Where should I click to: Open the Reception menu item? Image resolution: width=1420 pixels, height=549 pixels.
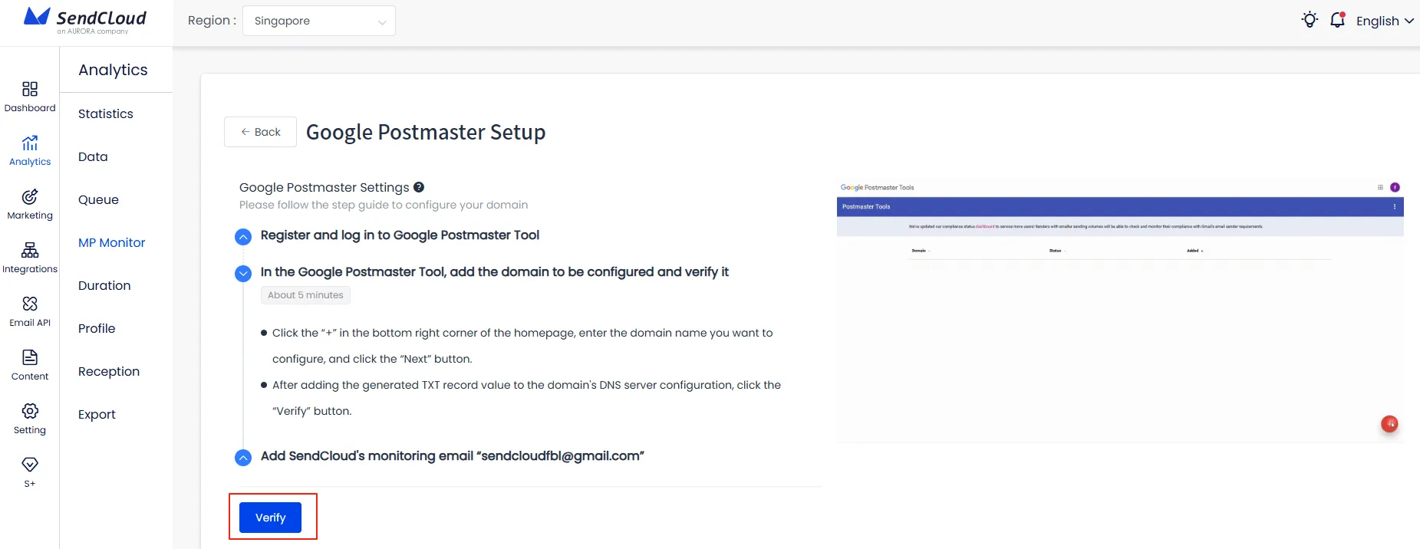click(x=109, y=371)
